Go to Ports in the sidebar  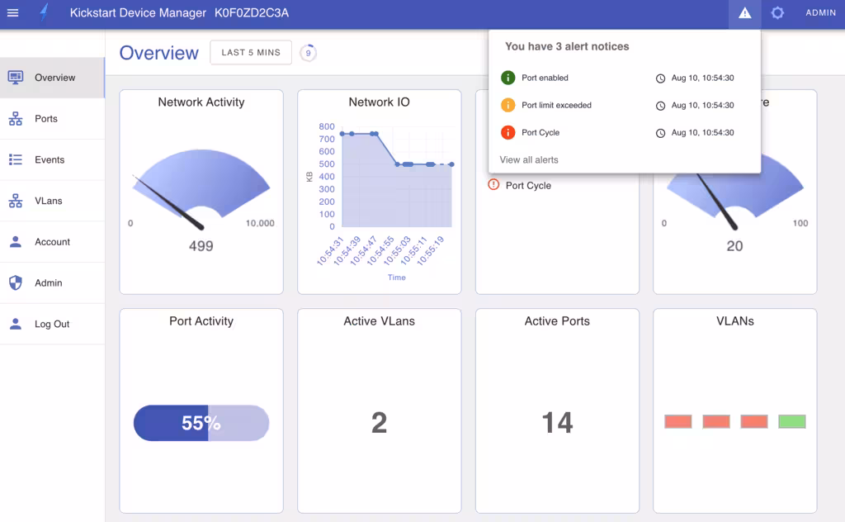click(46, 119)
